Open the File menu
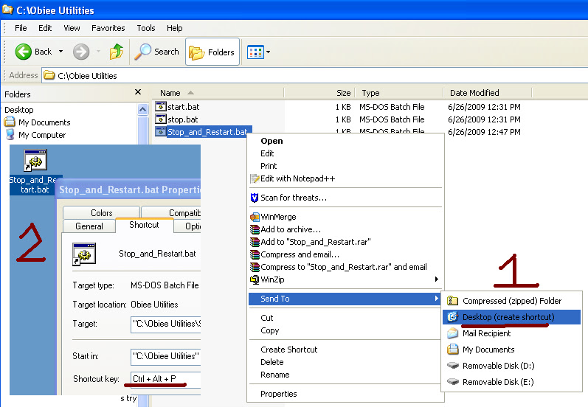The image size is (588, 410). 21,28
